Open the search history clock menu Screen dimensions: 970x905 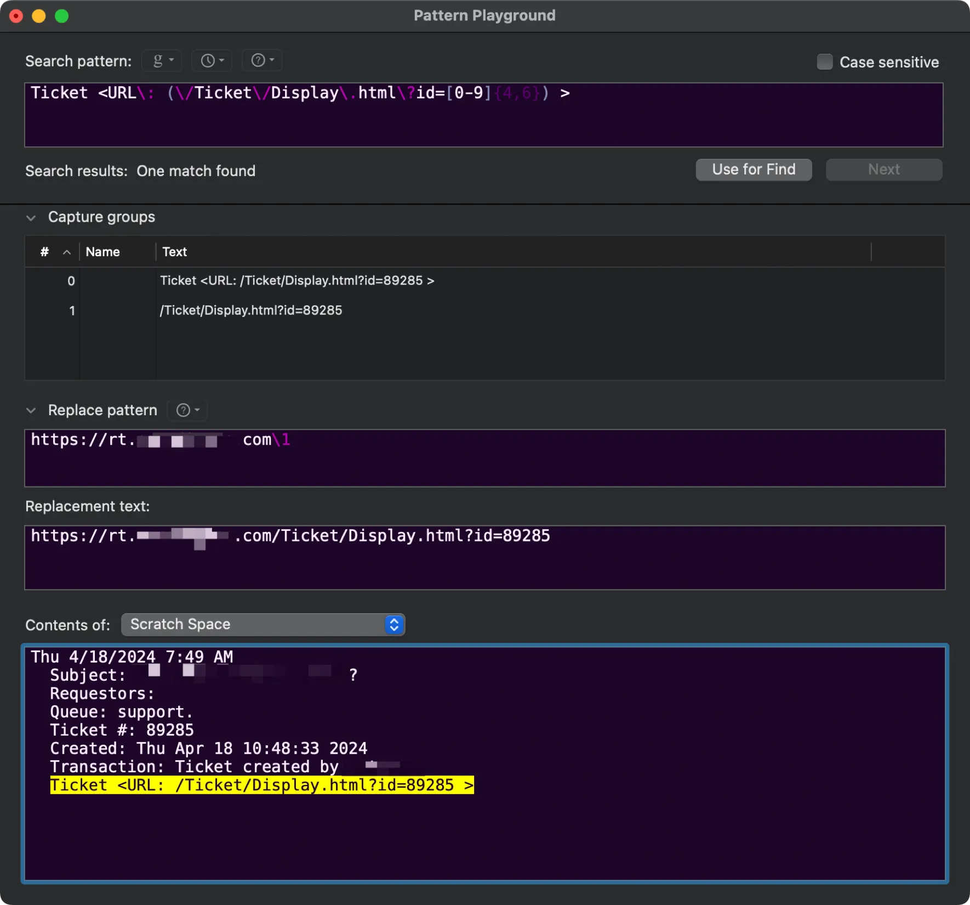[x=212, y=60]
